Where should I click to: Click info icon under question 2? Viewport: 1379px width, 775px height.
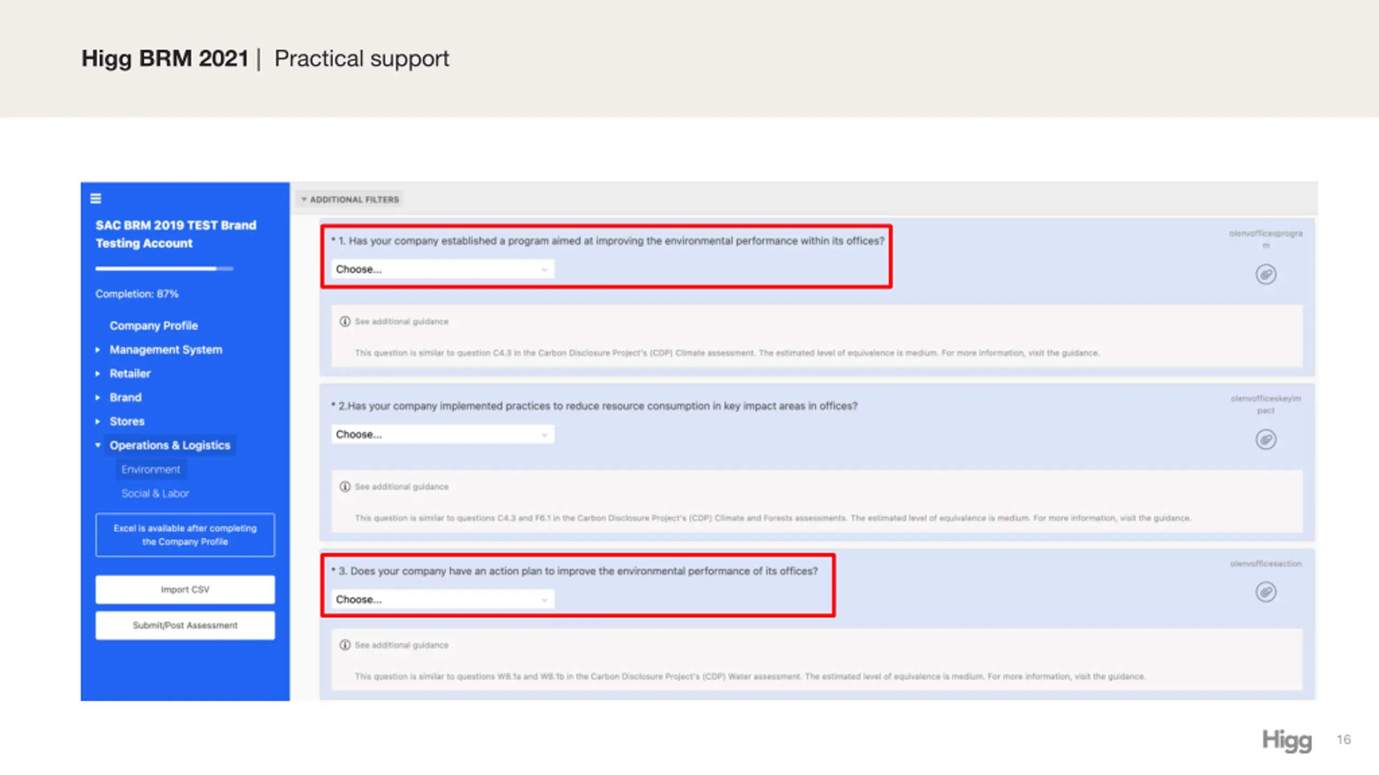pyautogui.click(x=345, y=487)
